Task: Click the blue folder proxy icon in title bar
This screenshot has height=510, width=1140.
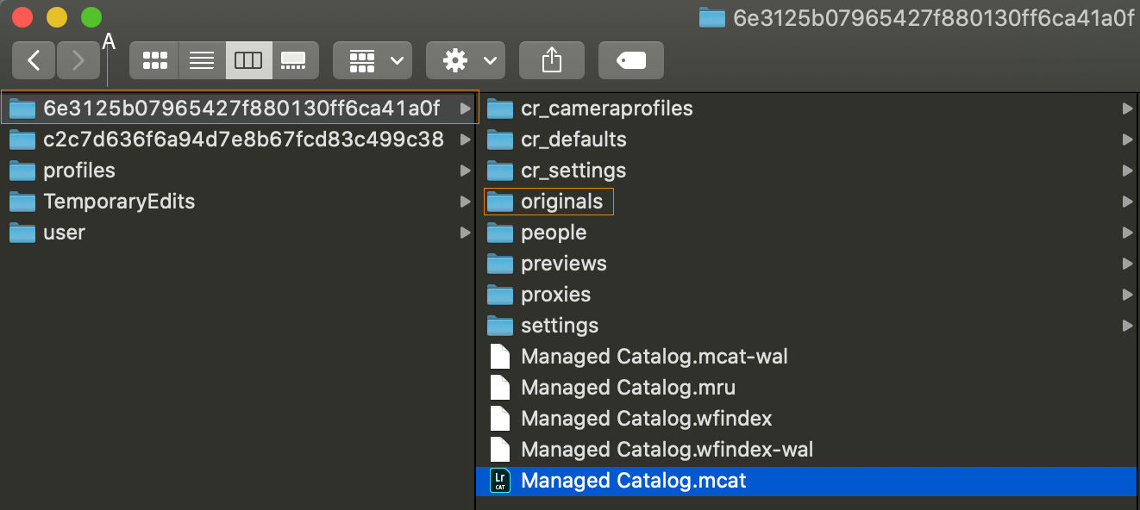Action: [712, 16]
